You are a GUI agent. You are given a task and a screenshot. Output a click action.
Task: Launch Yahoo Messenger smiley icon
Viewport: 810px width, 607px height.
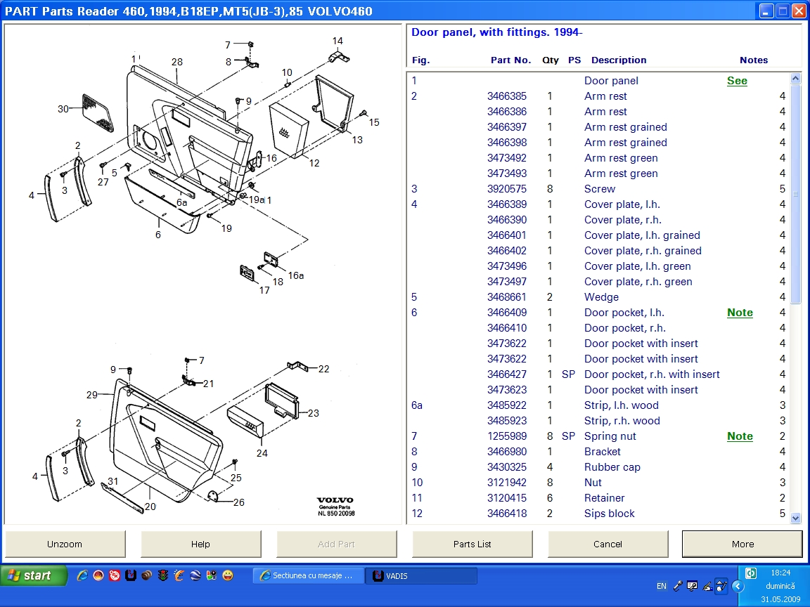click(228, 575)
